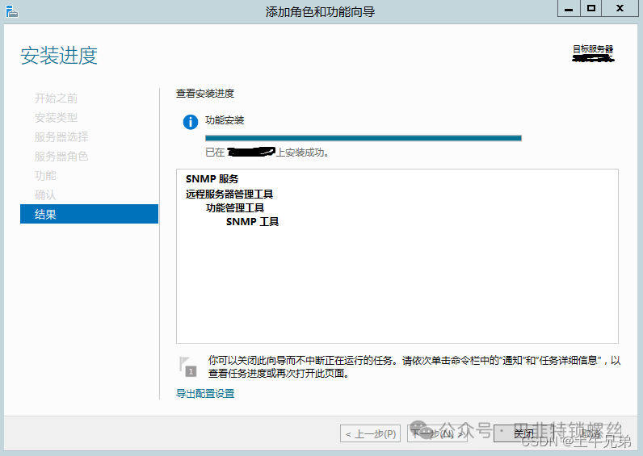Select the SNMP 工具 entry
This screenshot has width=643, height=456.
pyautogui.click(x=252, y=222)
